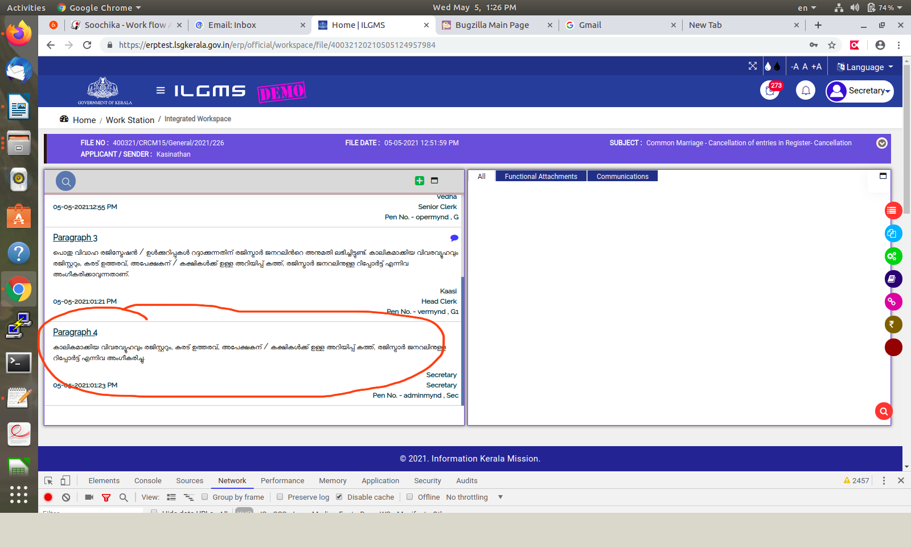
Task: Uncheck the Disable cache checkbox
Action: point(339,497)
